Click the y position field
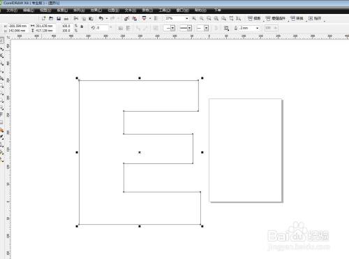349x259 pixels. [17, 31]
